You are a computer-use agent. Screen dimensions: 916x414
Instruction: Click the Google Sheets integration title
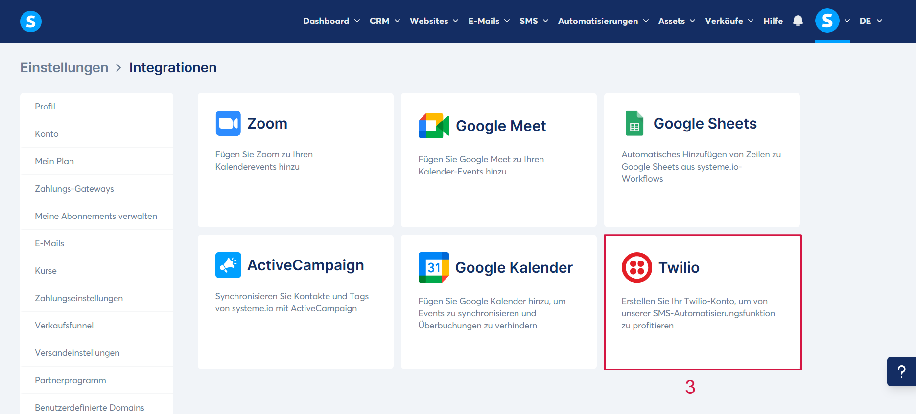705,124
